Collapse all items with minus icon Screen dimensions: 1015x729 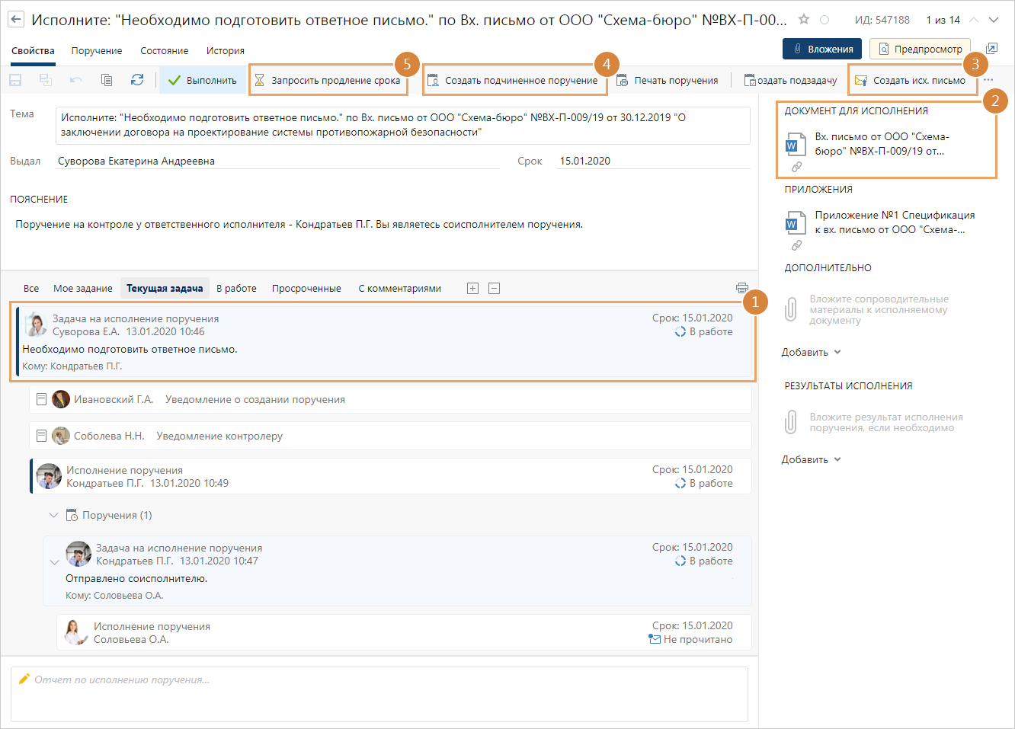(x=494, y=288)
